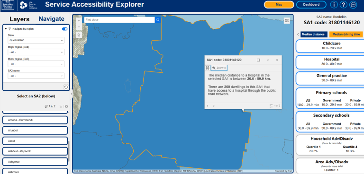Toggle the Navigate by region switch
The height and width of the screenshot is (174, 364).
pyautogui.click(x=65, y=29)
